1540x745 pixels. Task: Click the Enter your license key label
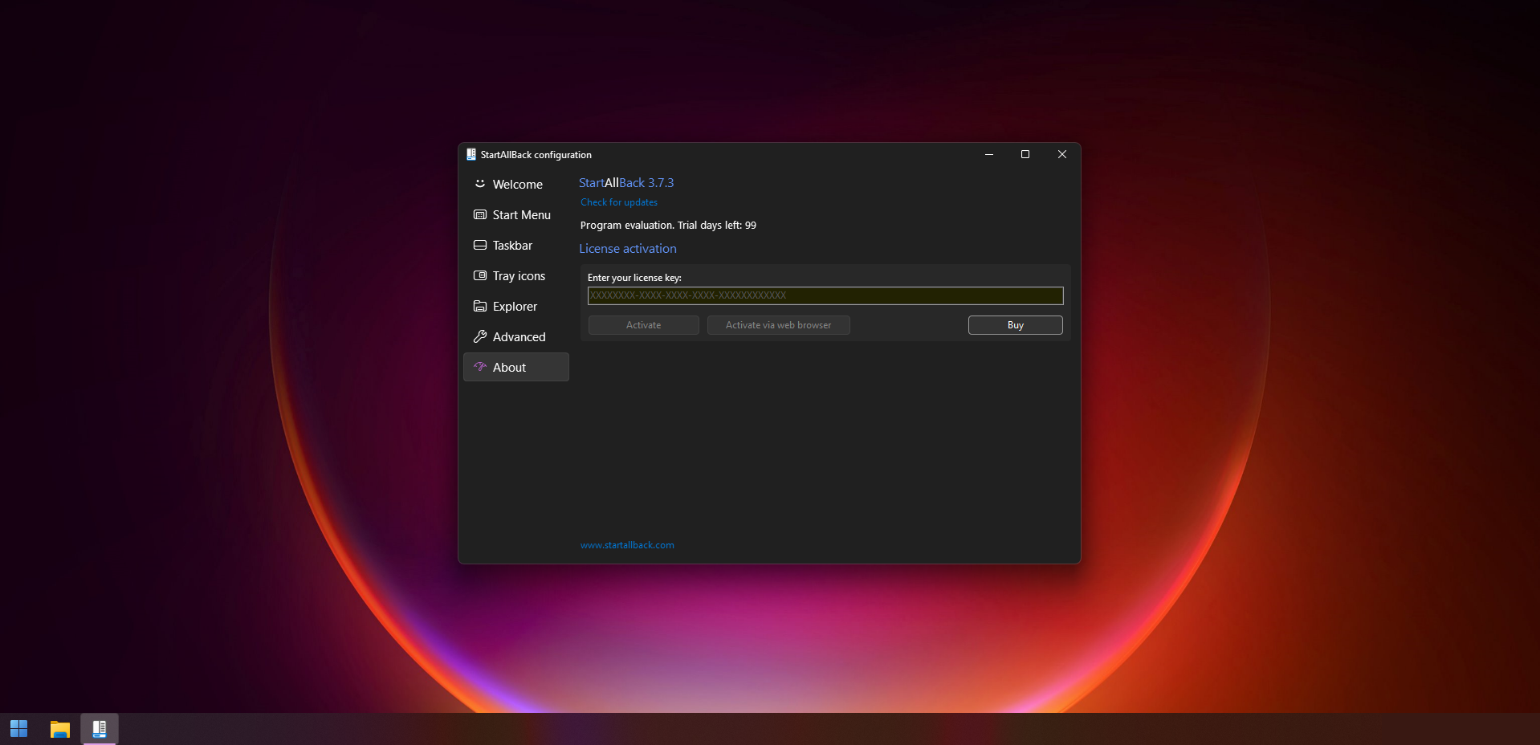point(634,278)
